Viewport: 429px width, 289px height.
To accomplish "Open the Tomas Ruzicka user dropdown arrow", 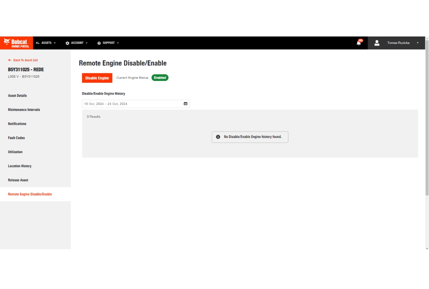I will coord(417,43).
